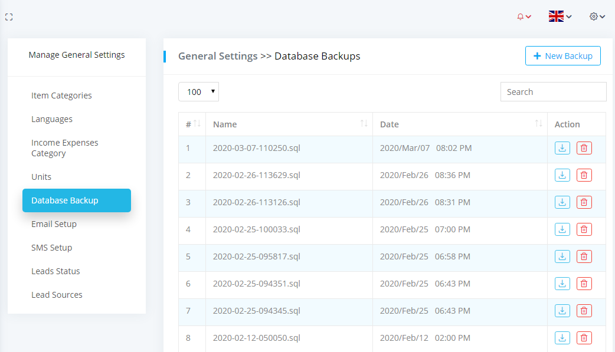Select SMS Setup in sidebar
This screenshot has width=615, height=352.
[51, 248]
